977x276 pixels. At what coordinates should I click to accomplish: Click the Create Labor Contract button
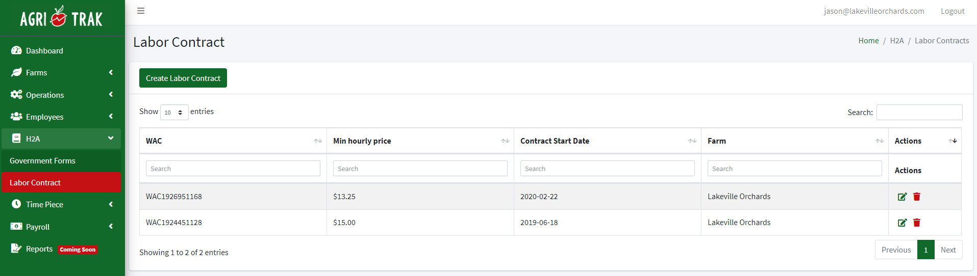(183, 78)
